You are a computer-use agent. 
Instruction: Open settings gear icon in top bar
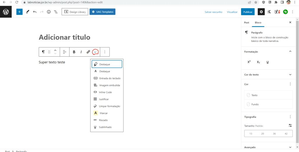(261, 12)
